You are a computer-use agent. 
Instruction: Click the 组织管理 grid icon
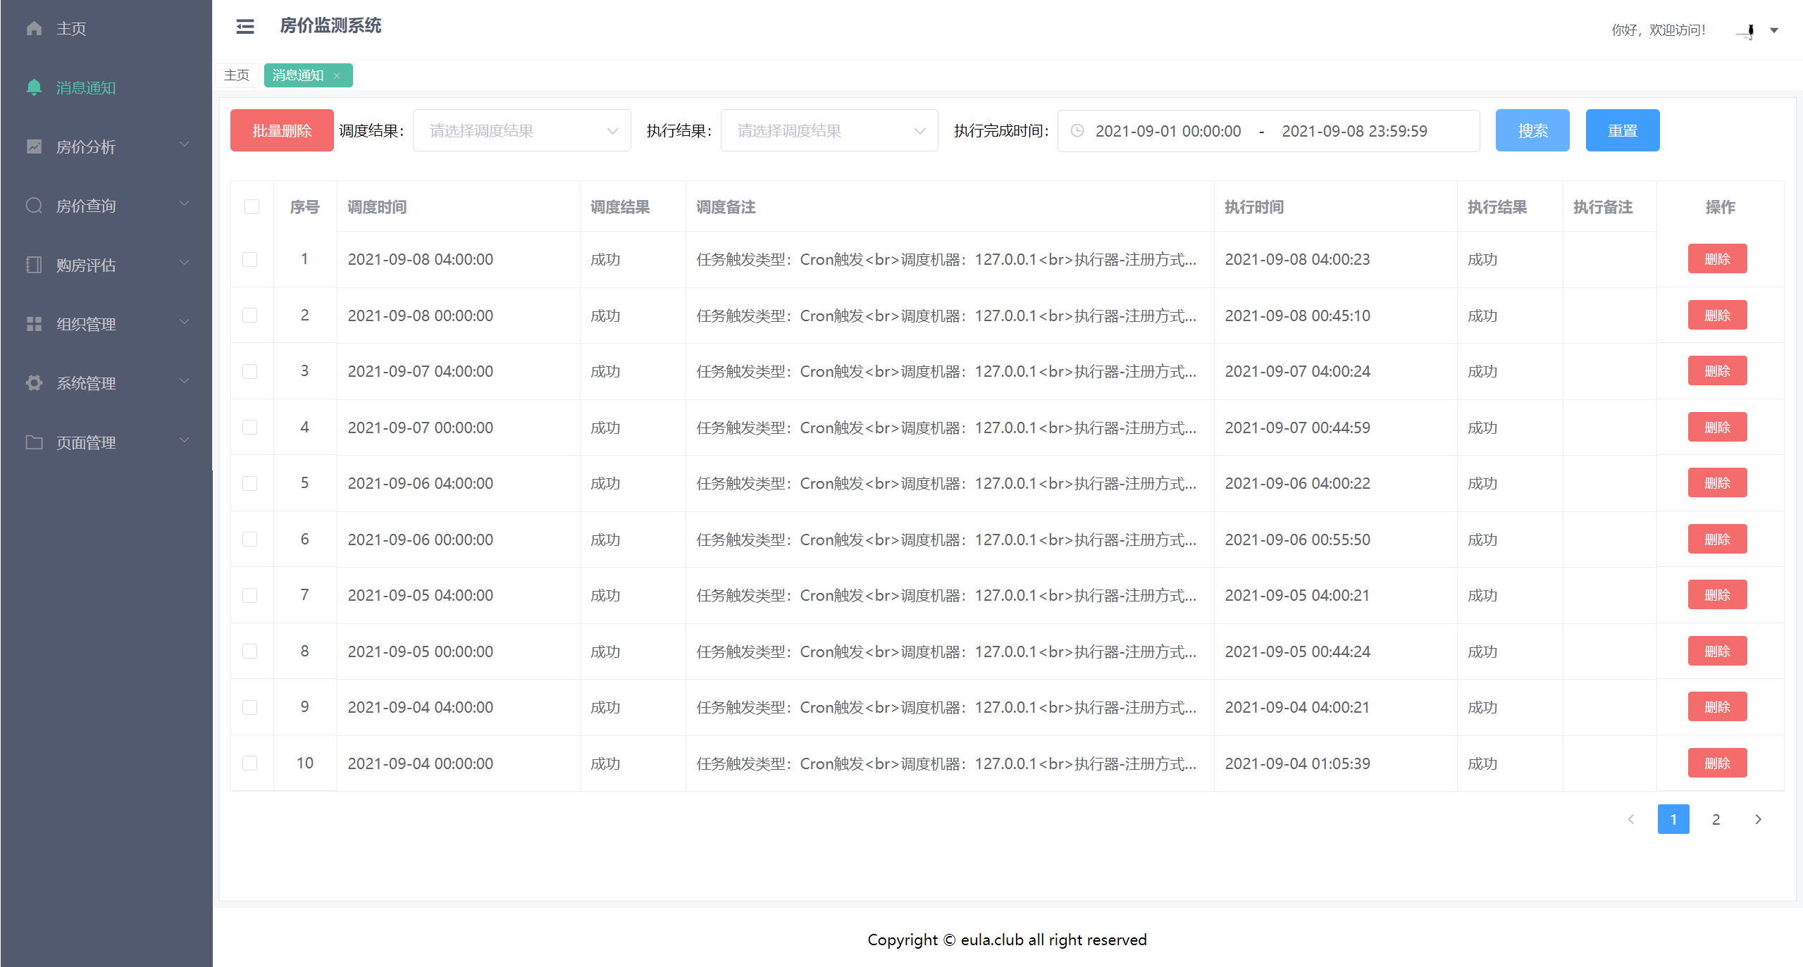[34, 324]
